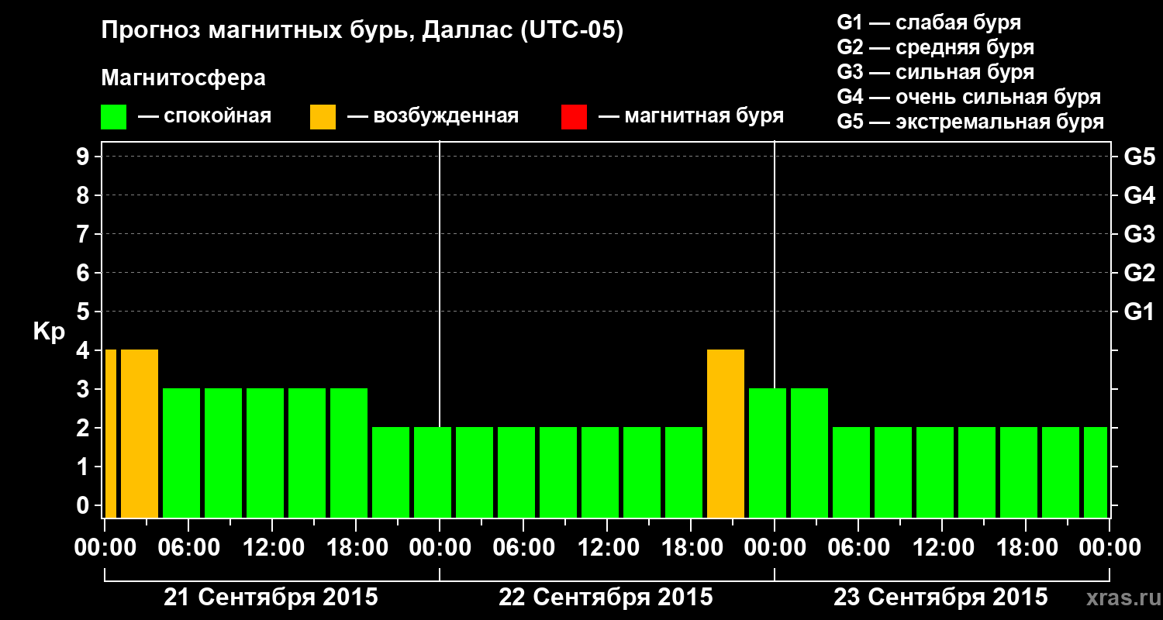Viewport: 1163px width, 620px height.
Task: Click the Kp axis value 0
Action: tap(85, 506)
